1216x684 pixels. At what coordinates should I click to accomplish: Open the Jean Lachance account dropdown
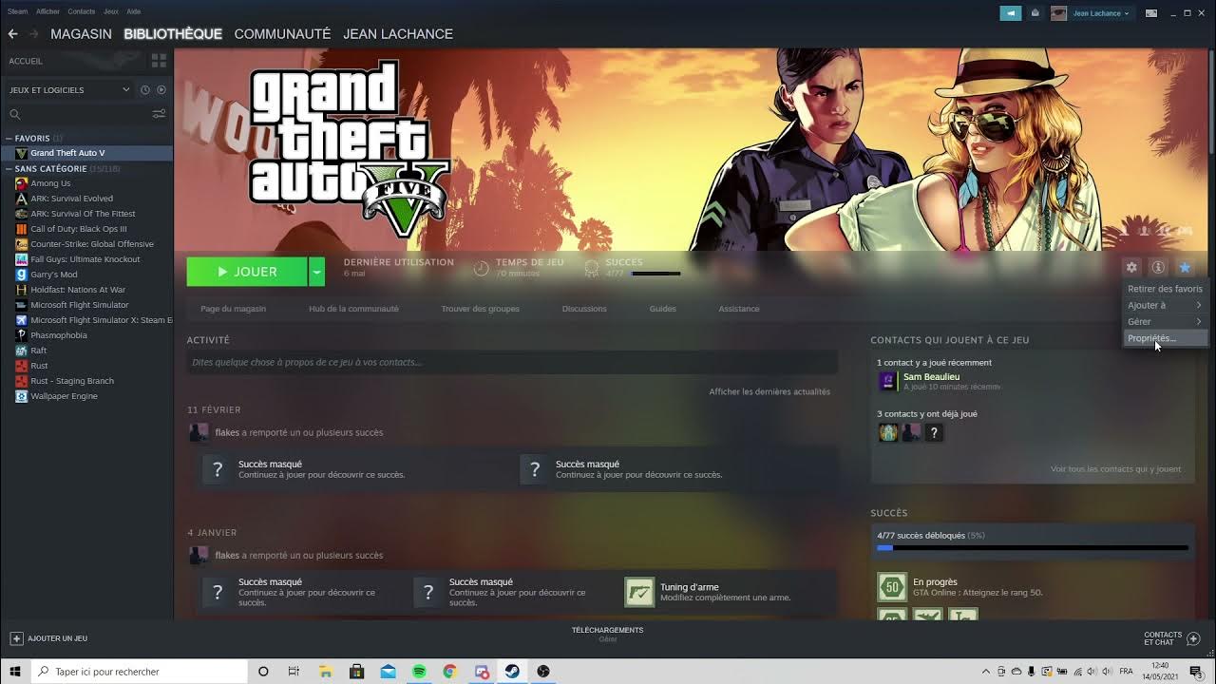1102,13
